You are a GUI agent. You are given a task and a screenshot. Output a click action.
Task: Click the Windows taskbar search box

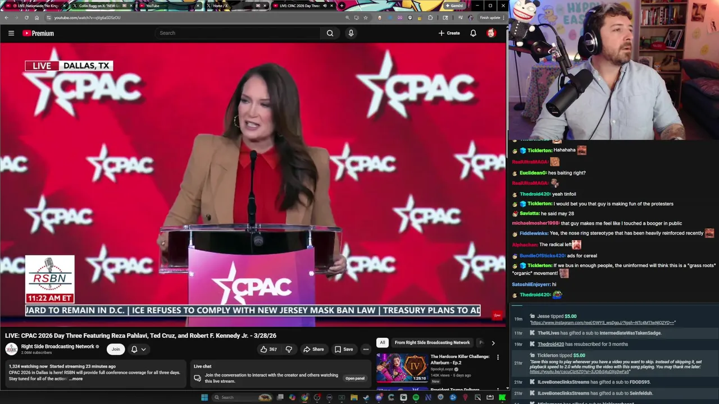point(243,397)
